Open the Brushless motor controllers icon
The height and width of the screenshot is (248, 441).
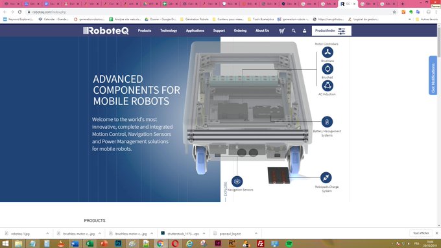click(328, 52)
